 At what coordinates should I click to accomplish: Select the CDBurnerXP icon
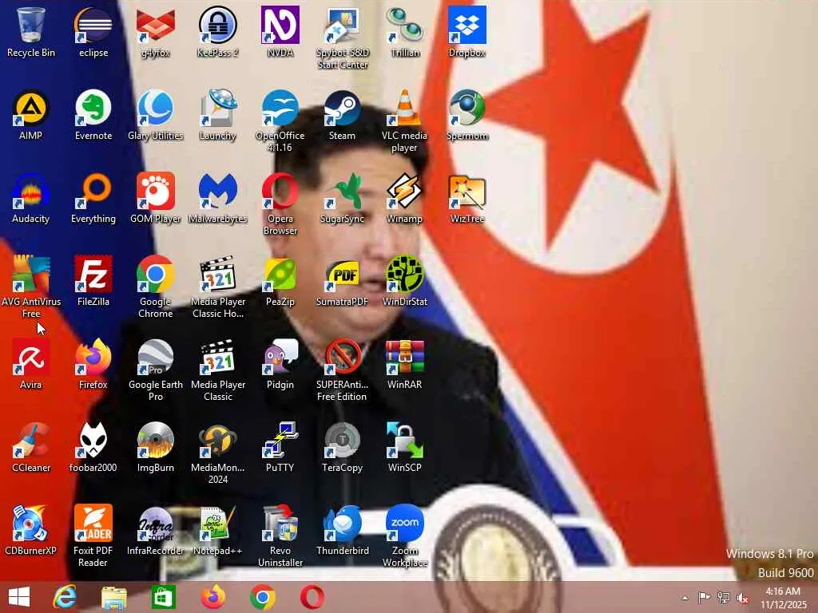31,530
